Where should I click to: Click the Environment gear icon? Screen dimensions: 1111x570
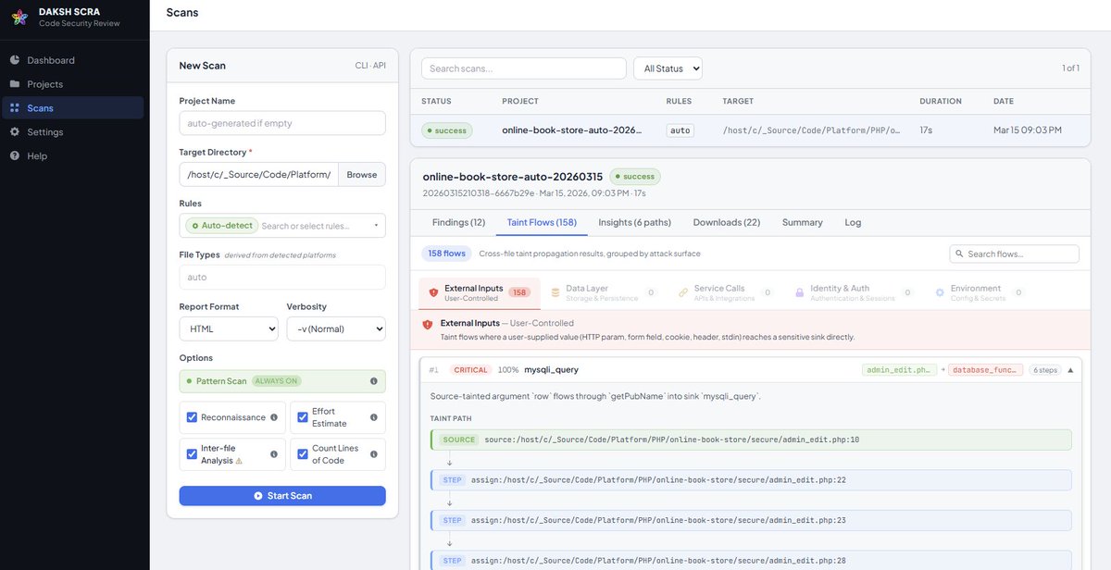[x=939, y=292]
